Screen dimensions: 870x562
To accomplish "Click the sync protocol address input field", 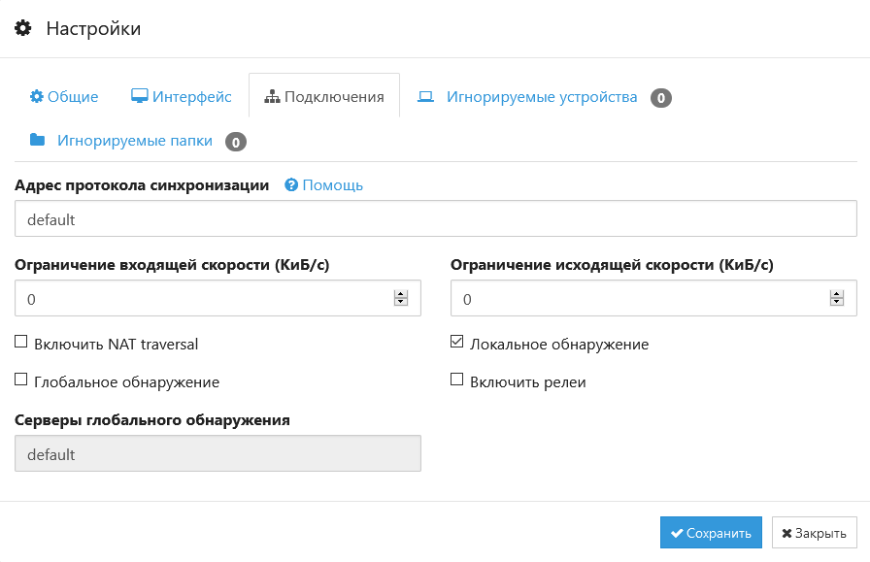I will click(x=436, y=218).
